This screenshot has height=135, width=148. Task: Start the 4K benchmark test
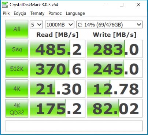pos(17,88)
